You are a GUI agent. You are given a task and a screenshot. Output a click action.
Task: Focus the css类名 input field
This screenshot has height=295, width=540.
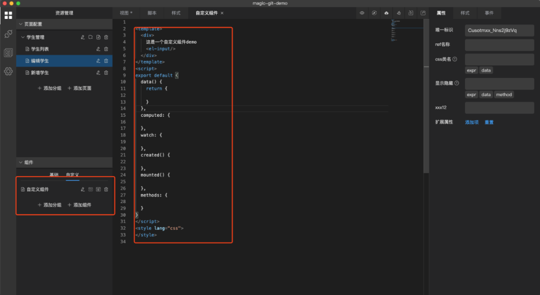click(x=499, y=59)
